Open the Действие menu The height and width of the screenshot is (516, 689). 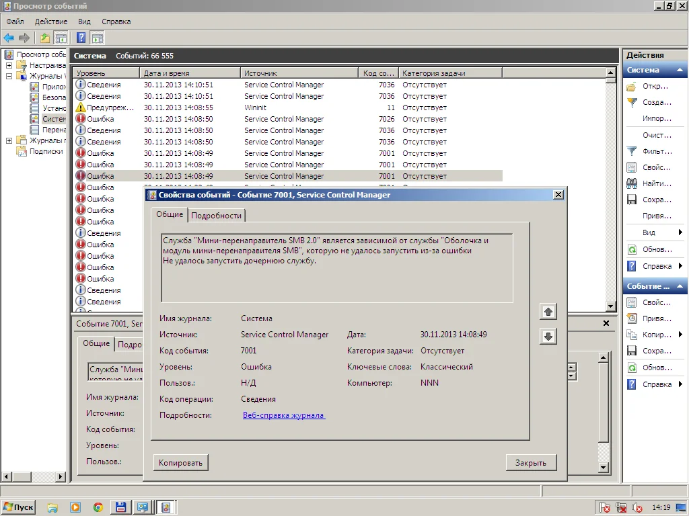tap(50, 21)
